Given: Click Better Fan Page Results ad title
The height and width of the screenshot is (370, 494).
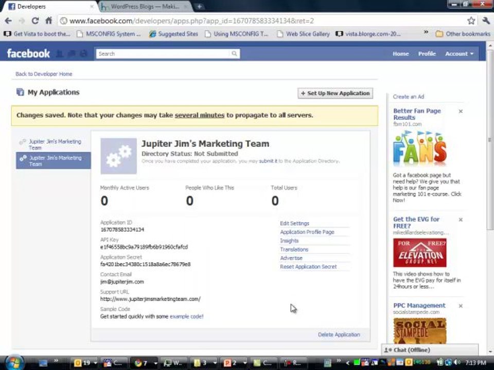Looking at the screenshot, I should [417, 114].
